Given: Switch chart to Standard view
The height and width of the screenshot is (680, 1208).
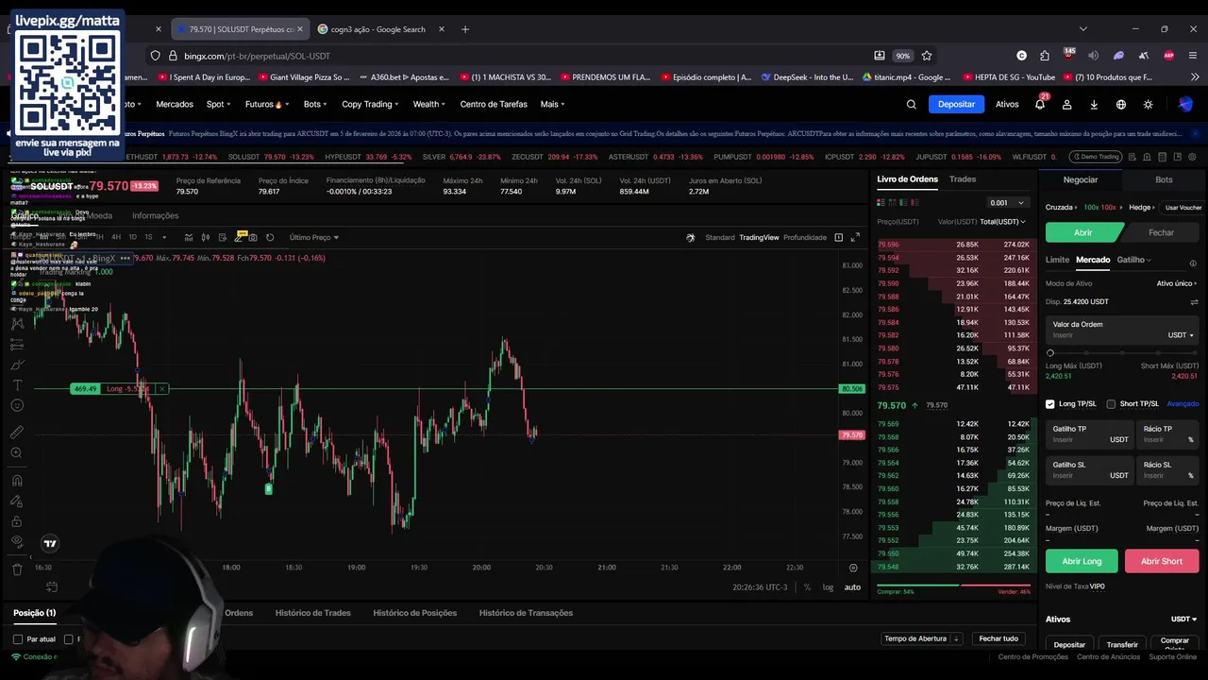Looking at the screenshot, I should coord(720,237).
